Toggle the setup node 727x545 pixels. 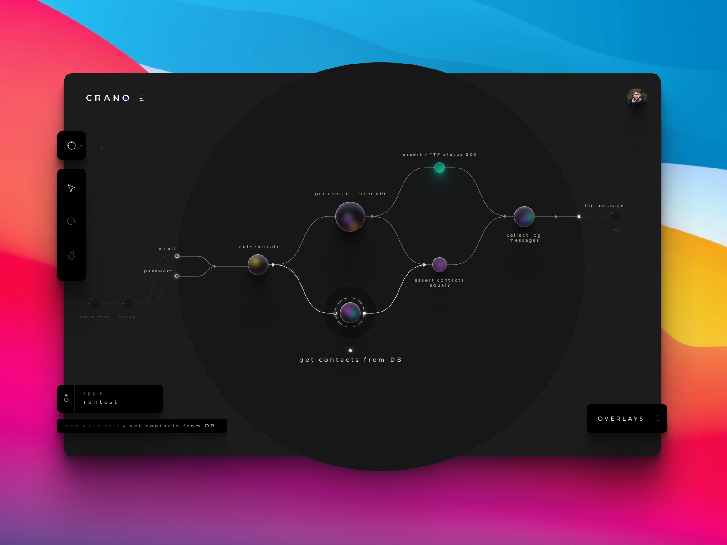coord(128,303)
